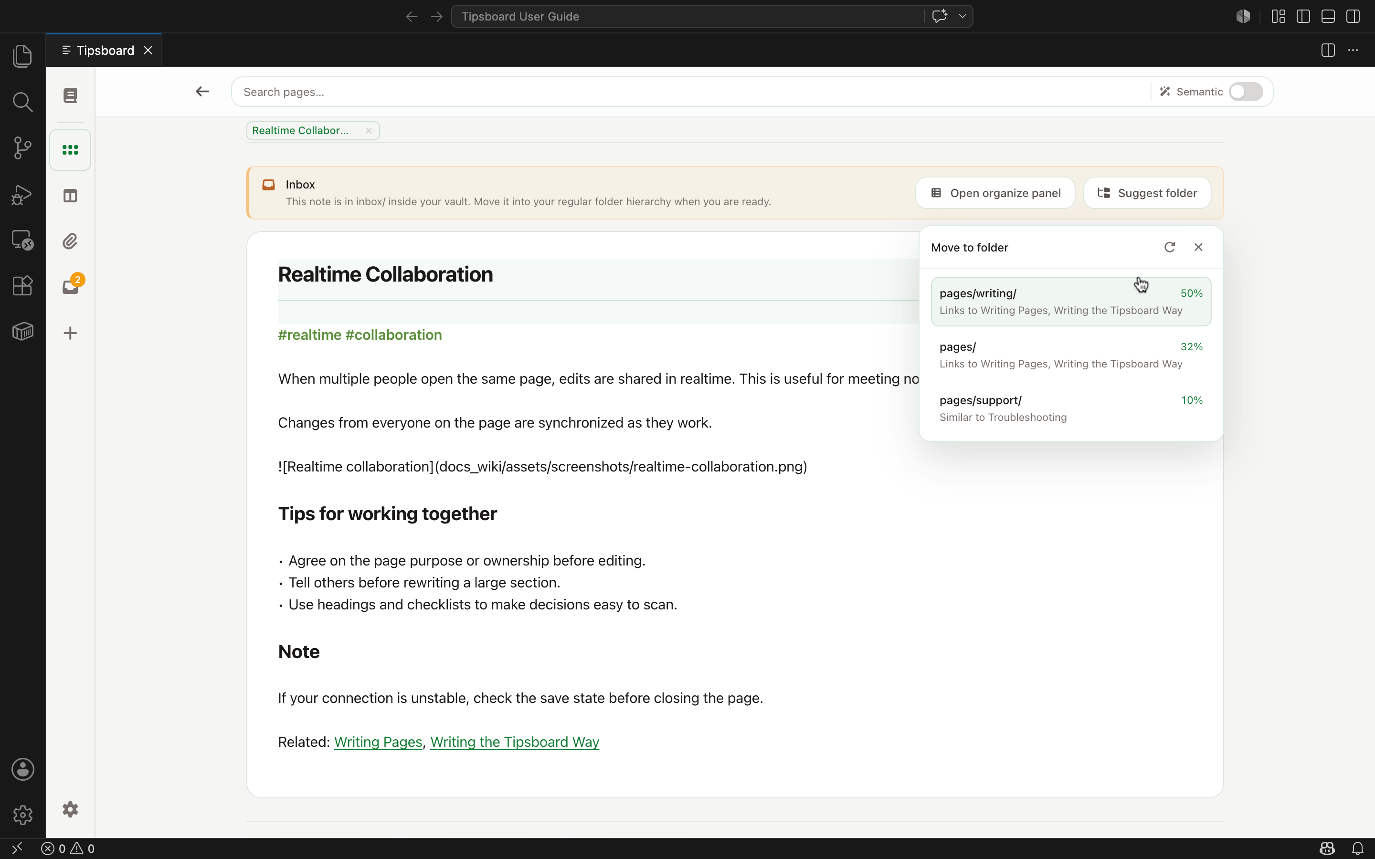Expand the chevron beside the chat icon
The image size is (1375, 859).
[x=962, y=17]
